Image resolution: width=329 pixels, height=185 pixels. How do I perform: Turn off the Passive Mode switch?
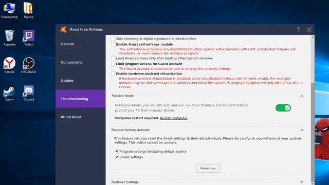(283, 108)
